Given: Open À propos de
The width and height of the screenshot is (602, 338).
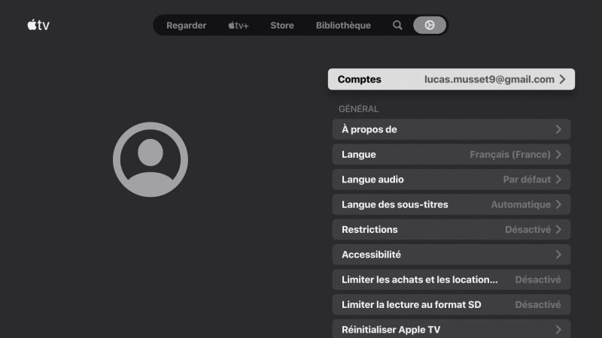Looking at the screenshot, I should coord(451,129).
